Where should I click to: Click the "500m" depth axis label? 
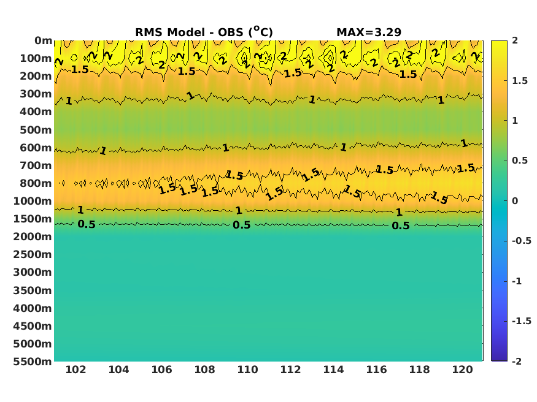tap(36, 130)
